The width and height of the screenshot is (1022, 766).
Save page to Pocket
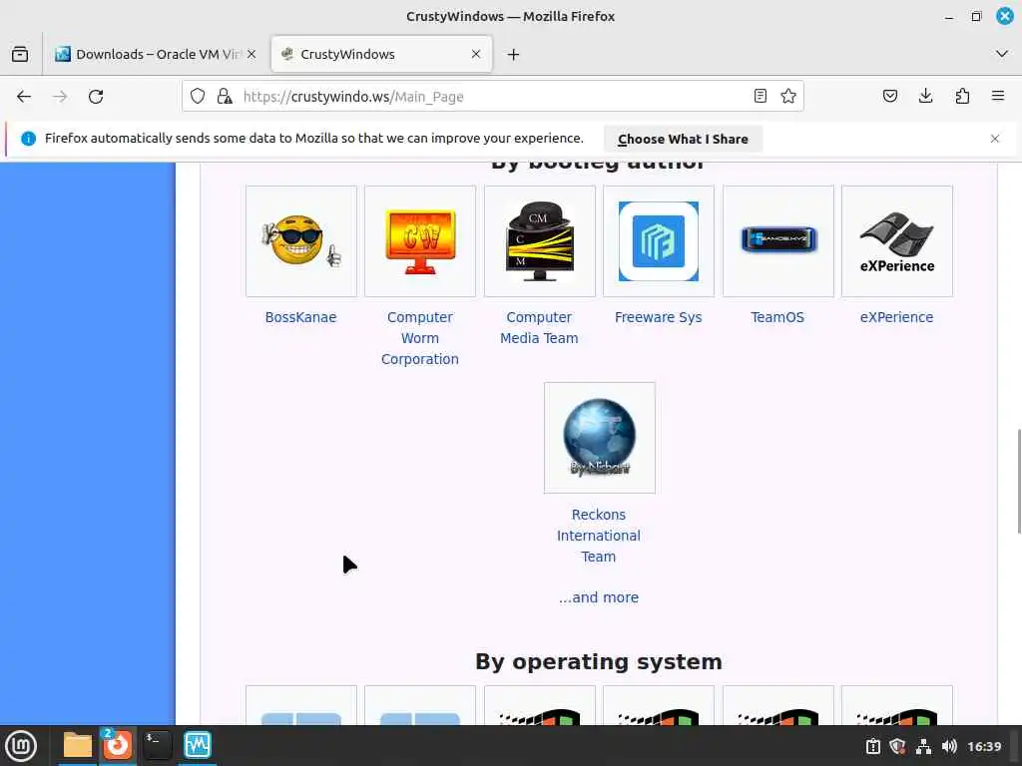click(x=889, y=97)
